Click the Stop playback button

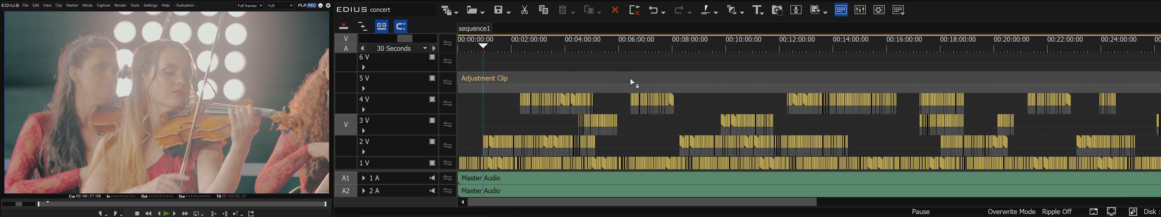pyautogui.click(x=137, y=213)
